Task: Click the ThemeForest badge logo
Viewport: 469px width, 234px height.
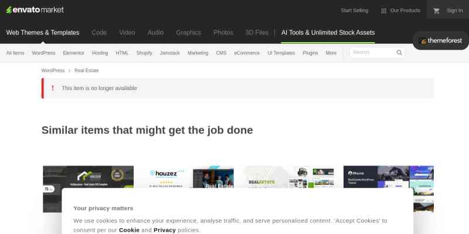Action: point(441,41)
